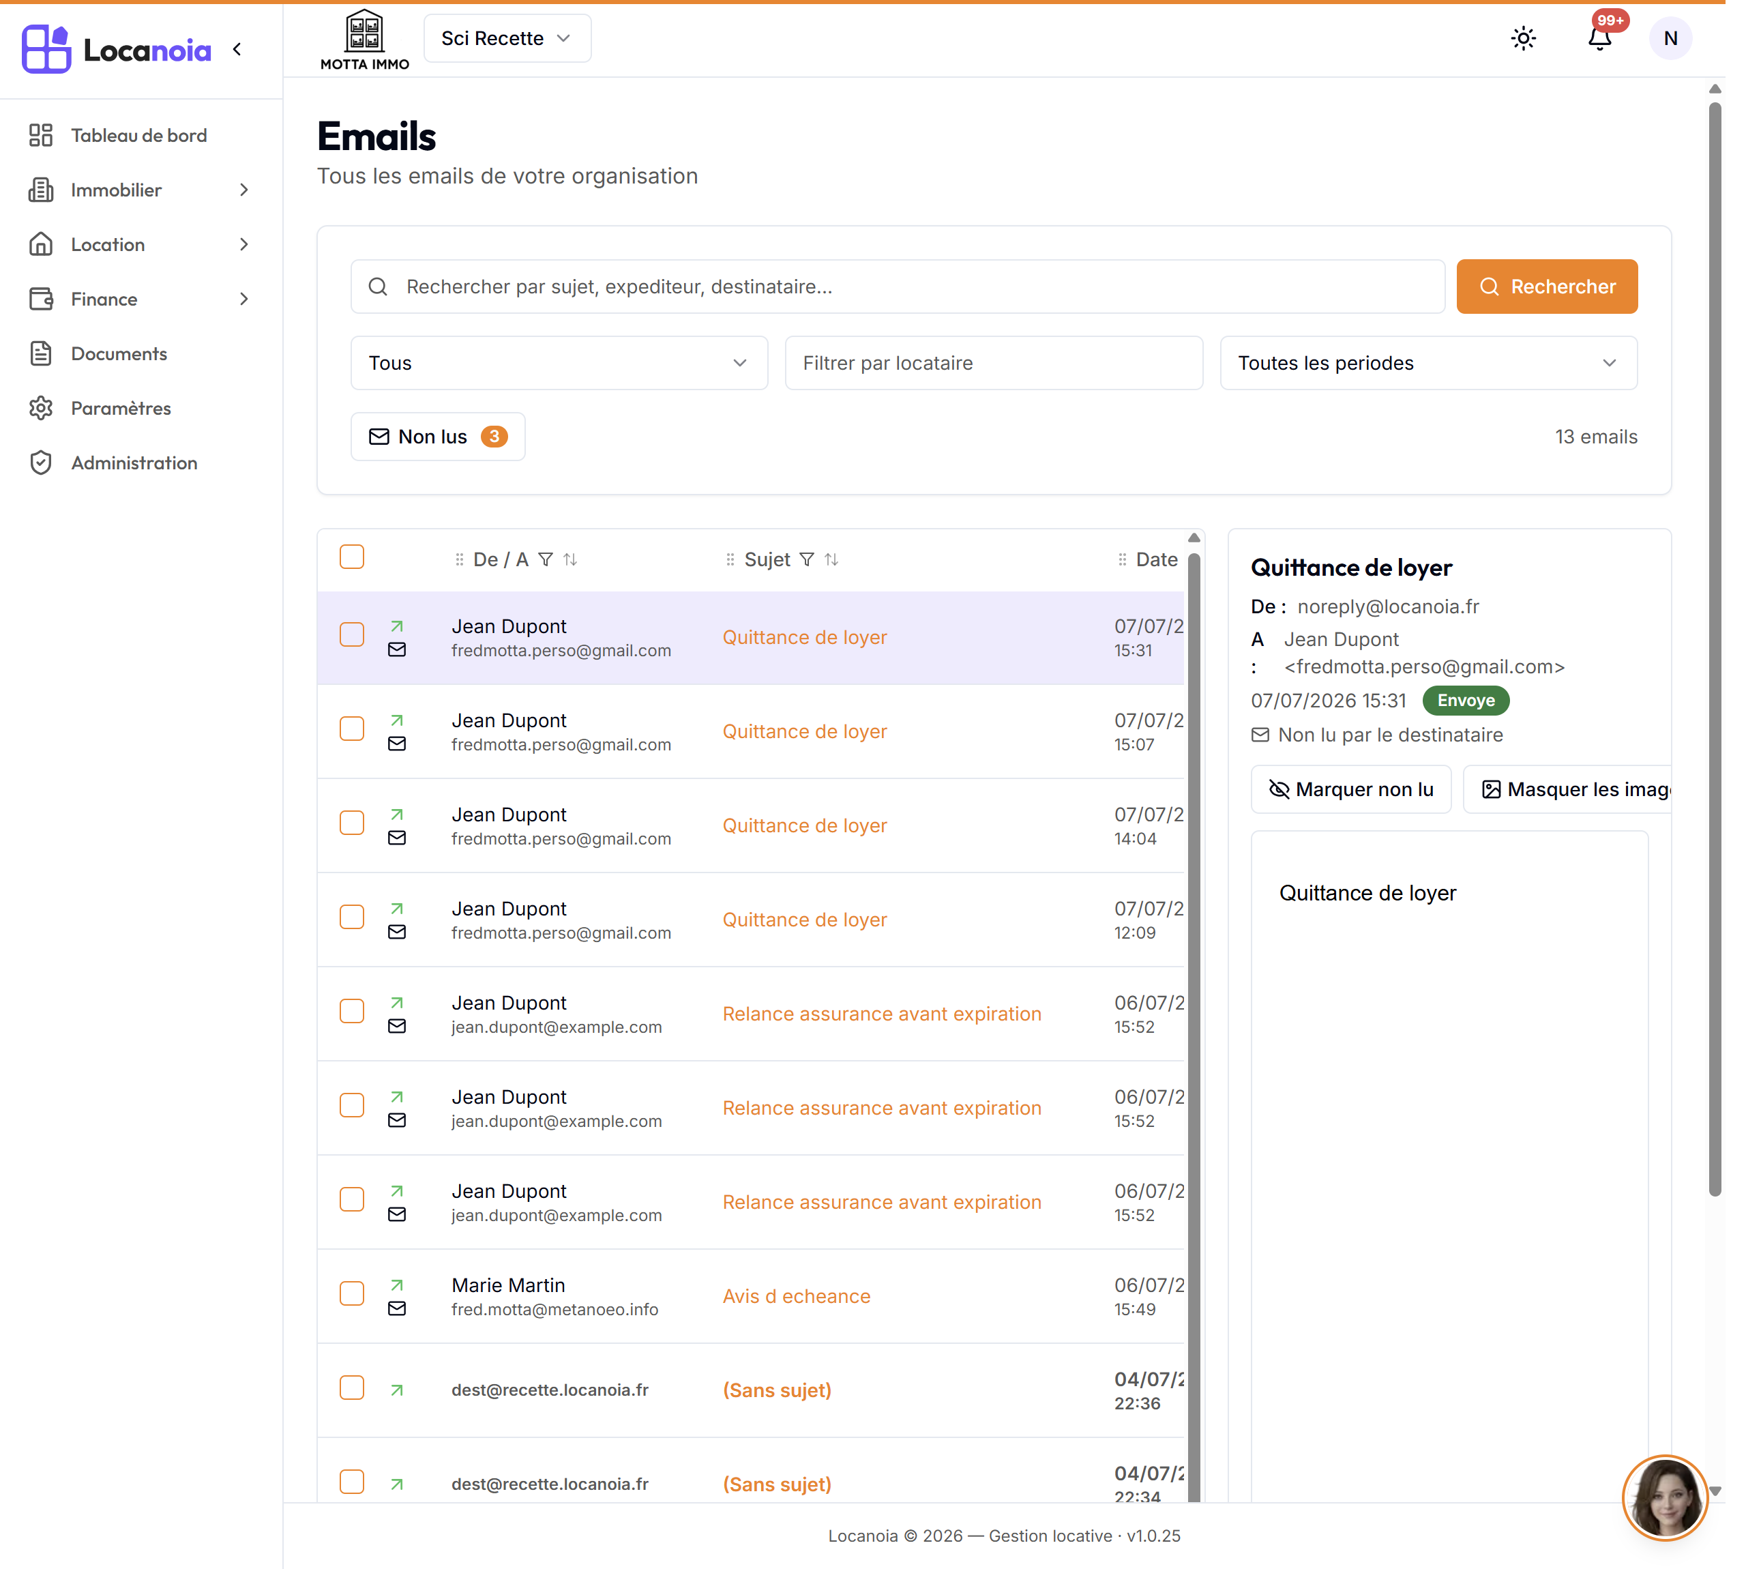Click the Envoye status badge
The image size is (1746, 1569).
1465,700
